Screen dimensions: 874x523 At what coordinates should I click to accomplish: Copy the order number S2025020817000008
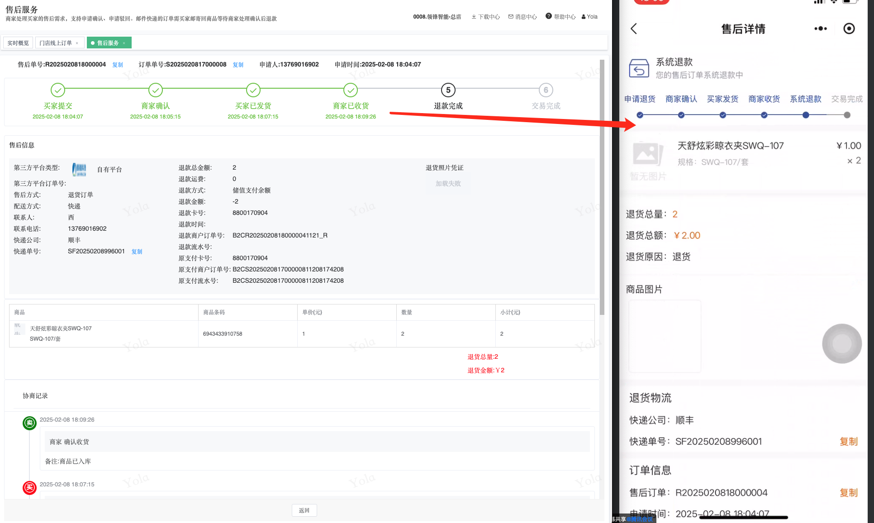[238, 65]
